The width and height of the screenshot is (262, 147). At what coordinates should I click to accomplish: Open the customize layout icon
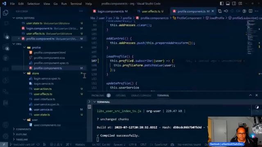point(240,4)
